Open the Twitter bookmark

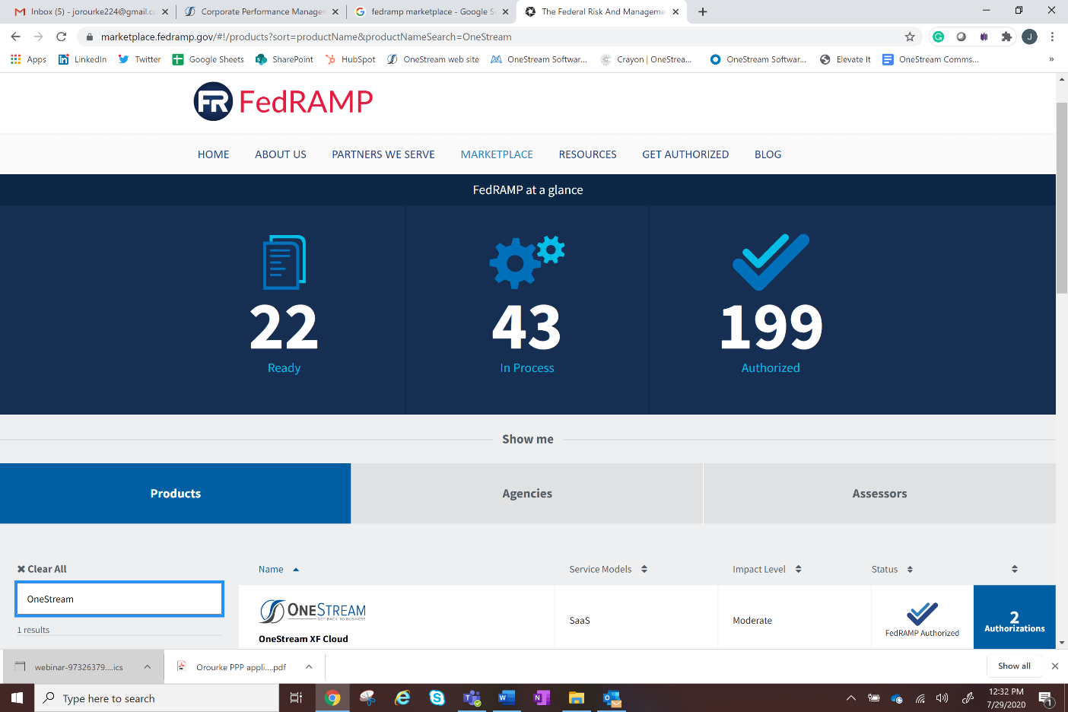140,59
